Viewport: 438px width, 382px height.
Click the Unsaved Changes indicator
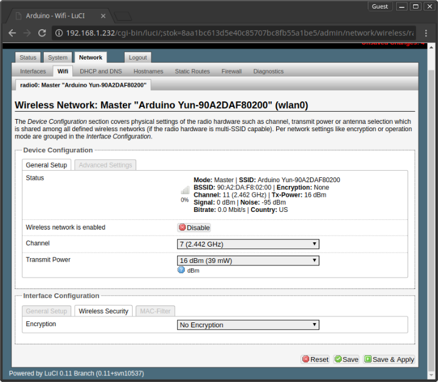[393, 44]
